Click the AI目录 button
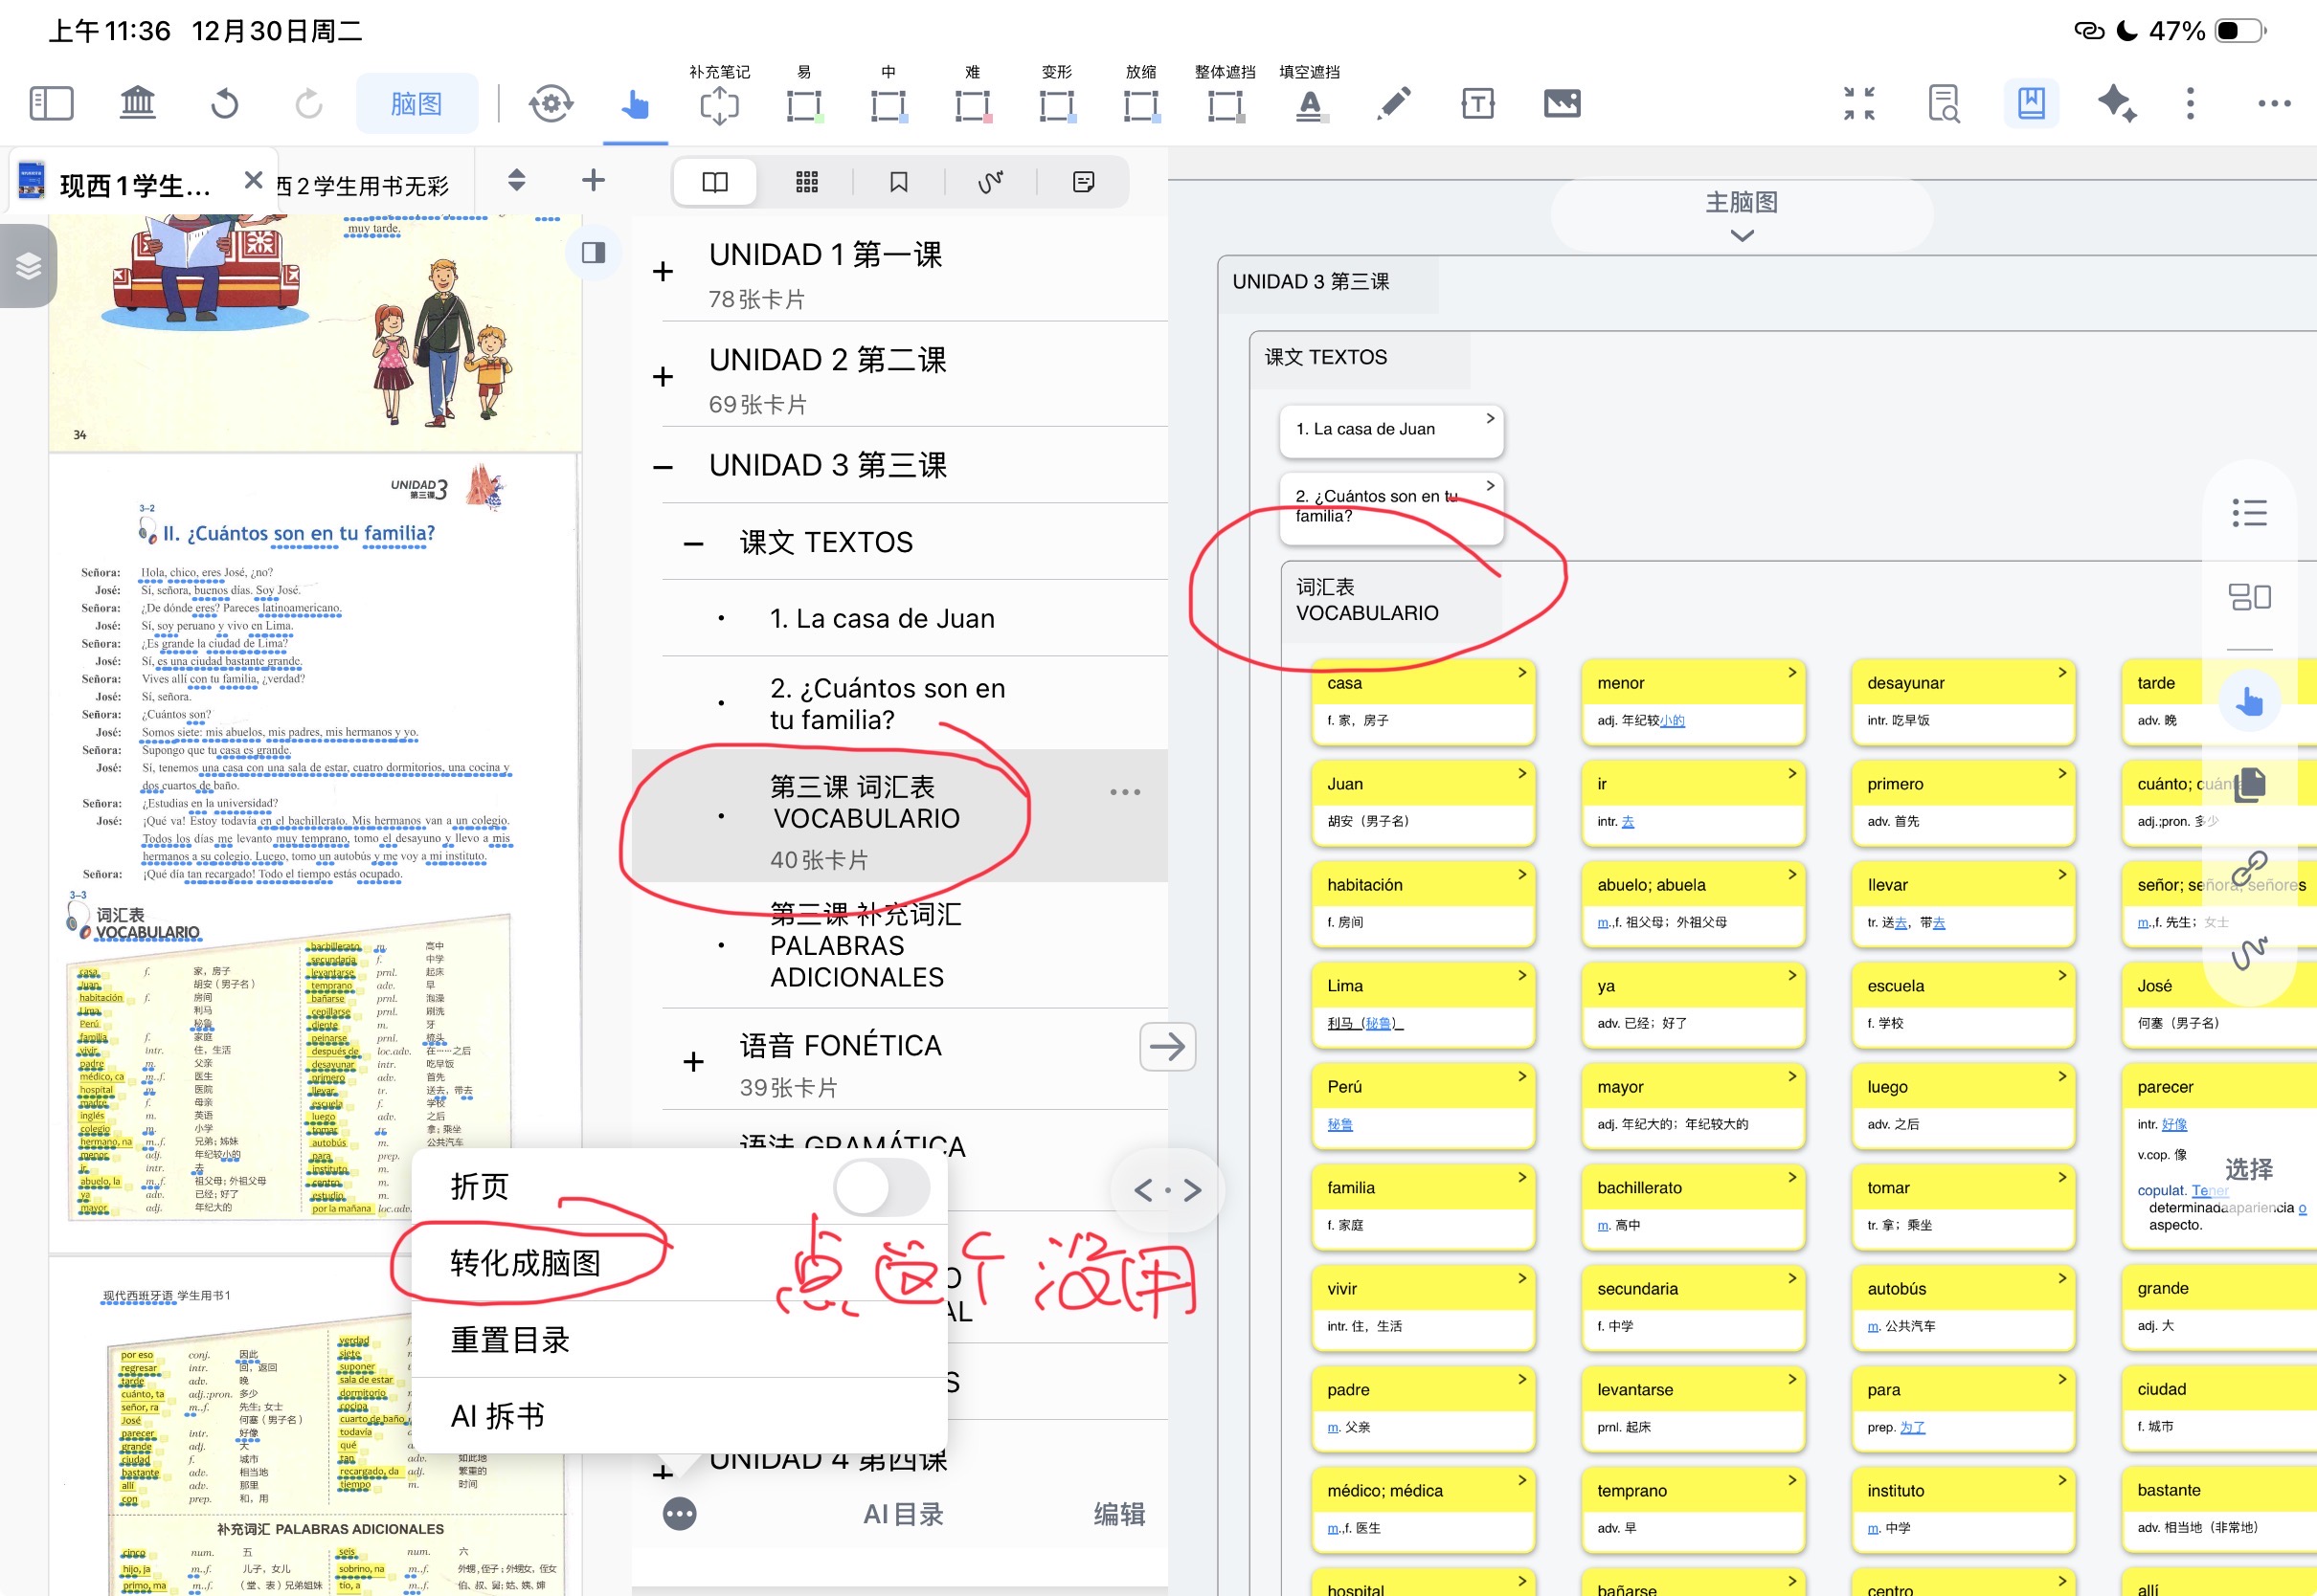Viewport: 2317px width, 1596px height. coord(903,1514)
